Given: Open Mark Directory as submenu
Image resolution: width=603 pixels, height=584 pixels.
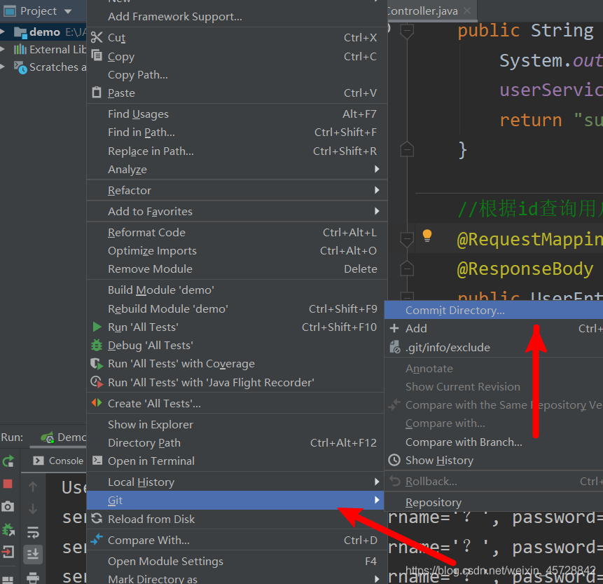Looking at the screenshot, I should 237,578.
